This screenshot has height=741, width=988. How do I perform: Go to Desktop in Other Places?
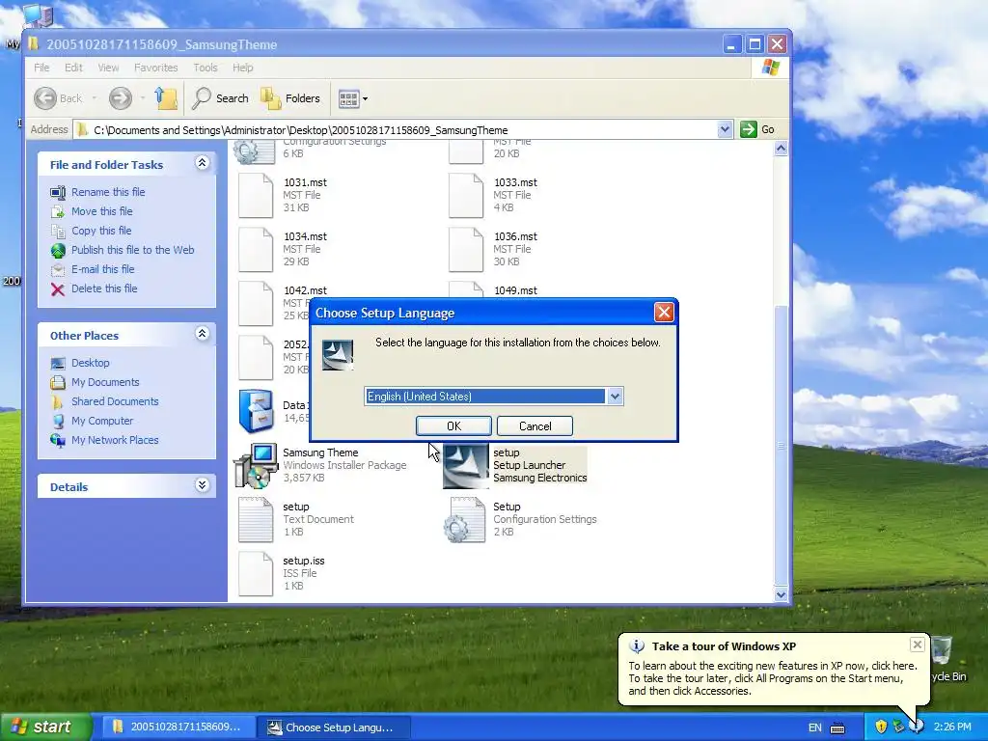(90, 363)
